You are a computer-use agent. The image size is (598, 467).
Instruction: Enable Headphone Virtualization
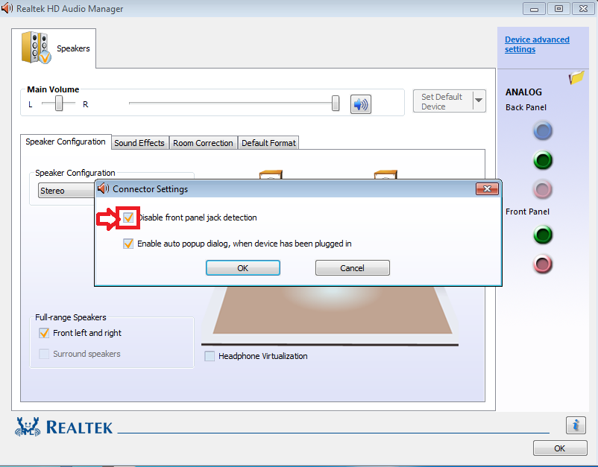[210, 356]
